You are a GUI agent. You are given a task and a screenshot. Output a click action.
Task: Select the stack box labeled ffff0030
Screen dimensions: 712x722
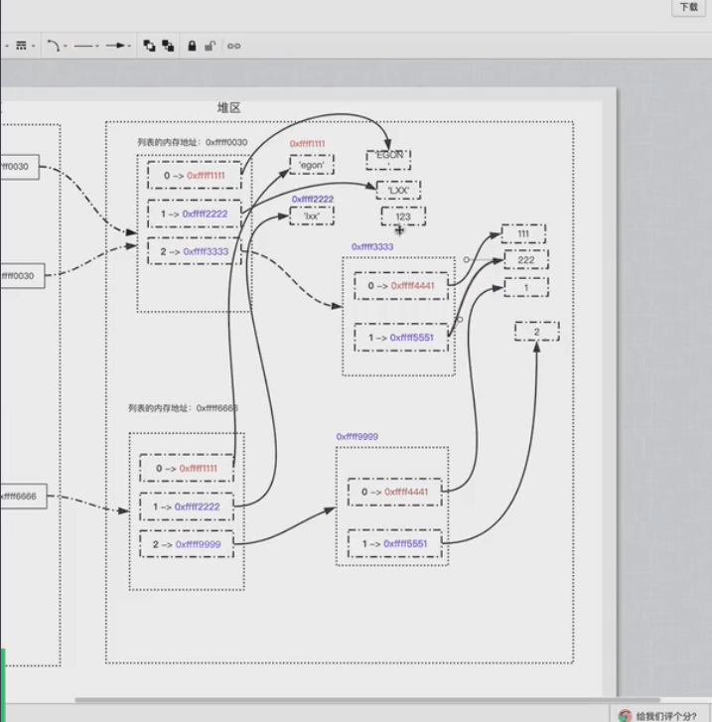pos(22,276)
